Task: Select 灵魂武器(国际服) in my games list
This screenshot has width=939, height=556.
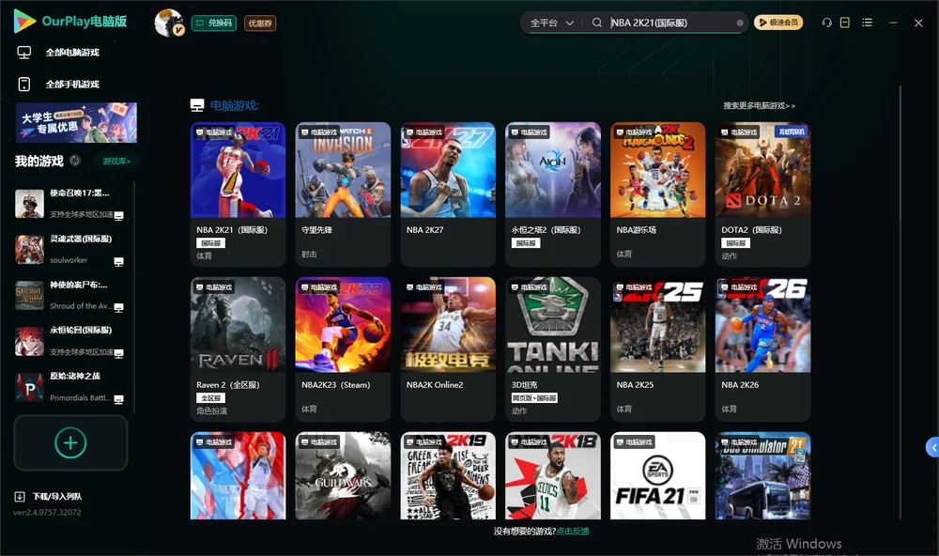Action: click(x=70, y=249)
